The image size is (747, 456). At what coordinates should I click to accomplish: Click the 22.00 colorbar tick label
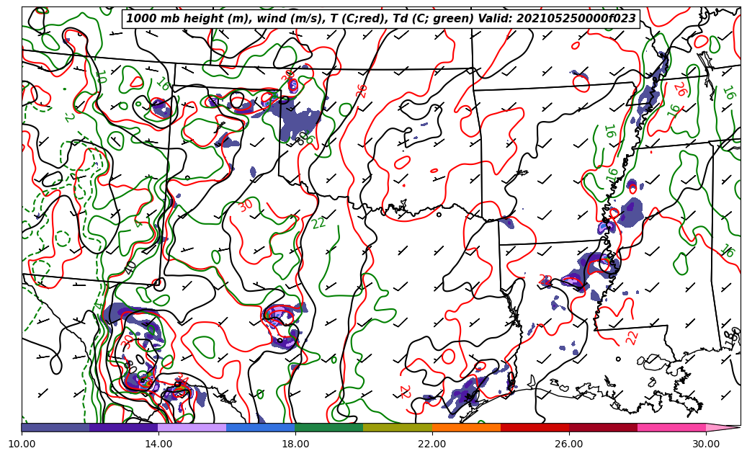pyautogui.click(x=432, y=444)
